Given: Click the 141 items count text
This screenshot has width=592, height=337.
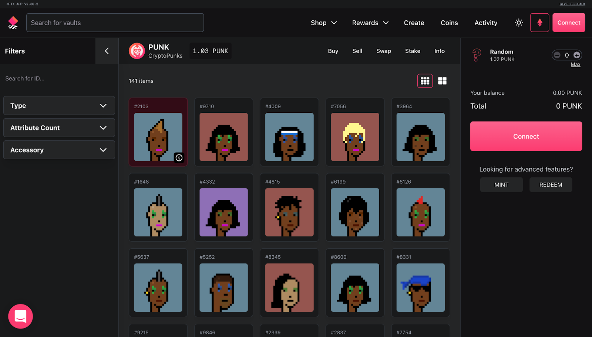Looking at the screenshot, I should coord(141,81).
